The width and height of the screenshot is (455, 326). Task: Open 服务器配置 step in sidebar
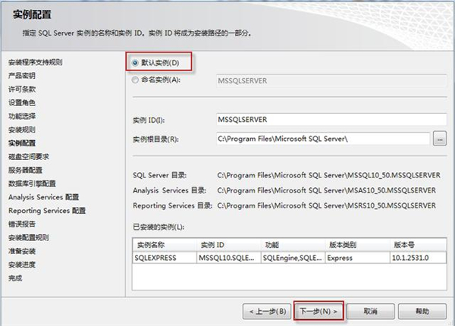[x=25, y=171]
